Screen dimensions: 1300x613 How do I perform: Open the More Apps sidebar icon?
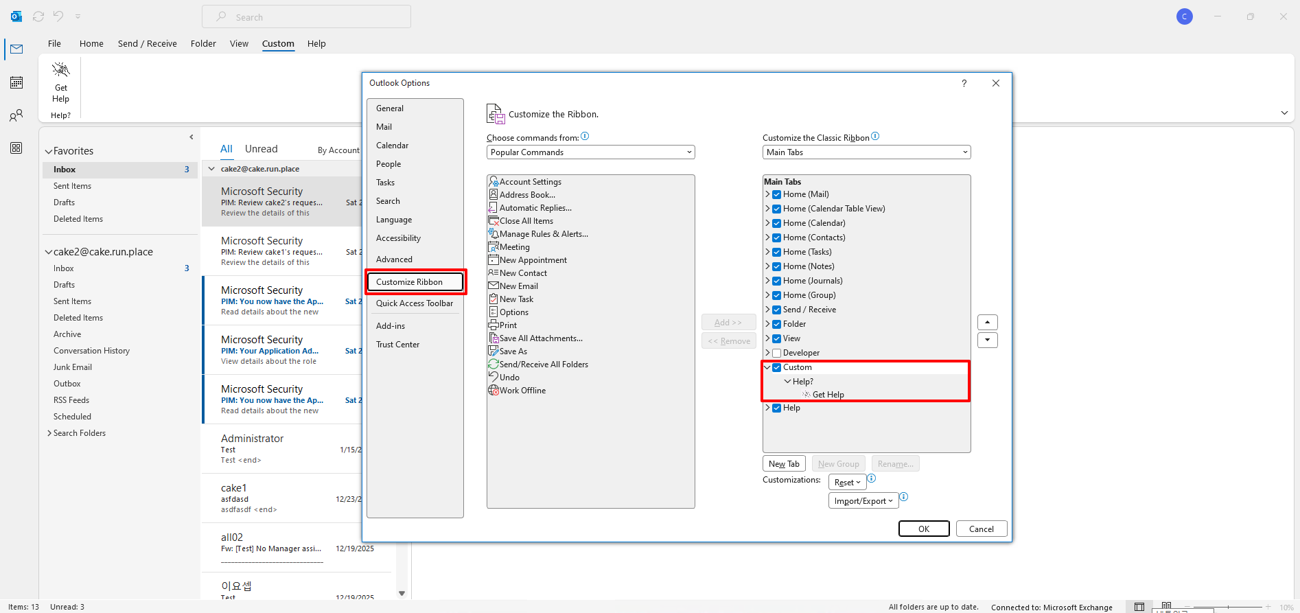point(16,148)
